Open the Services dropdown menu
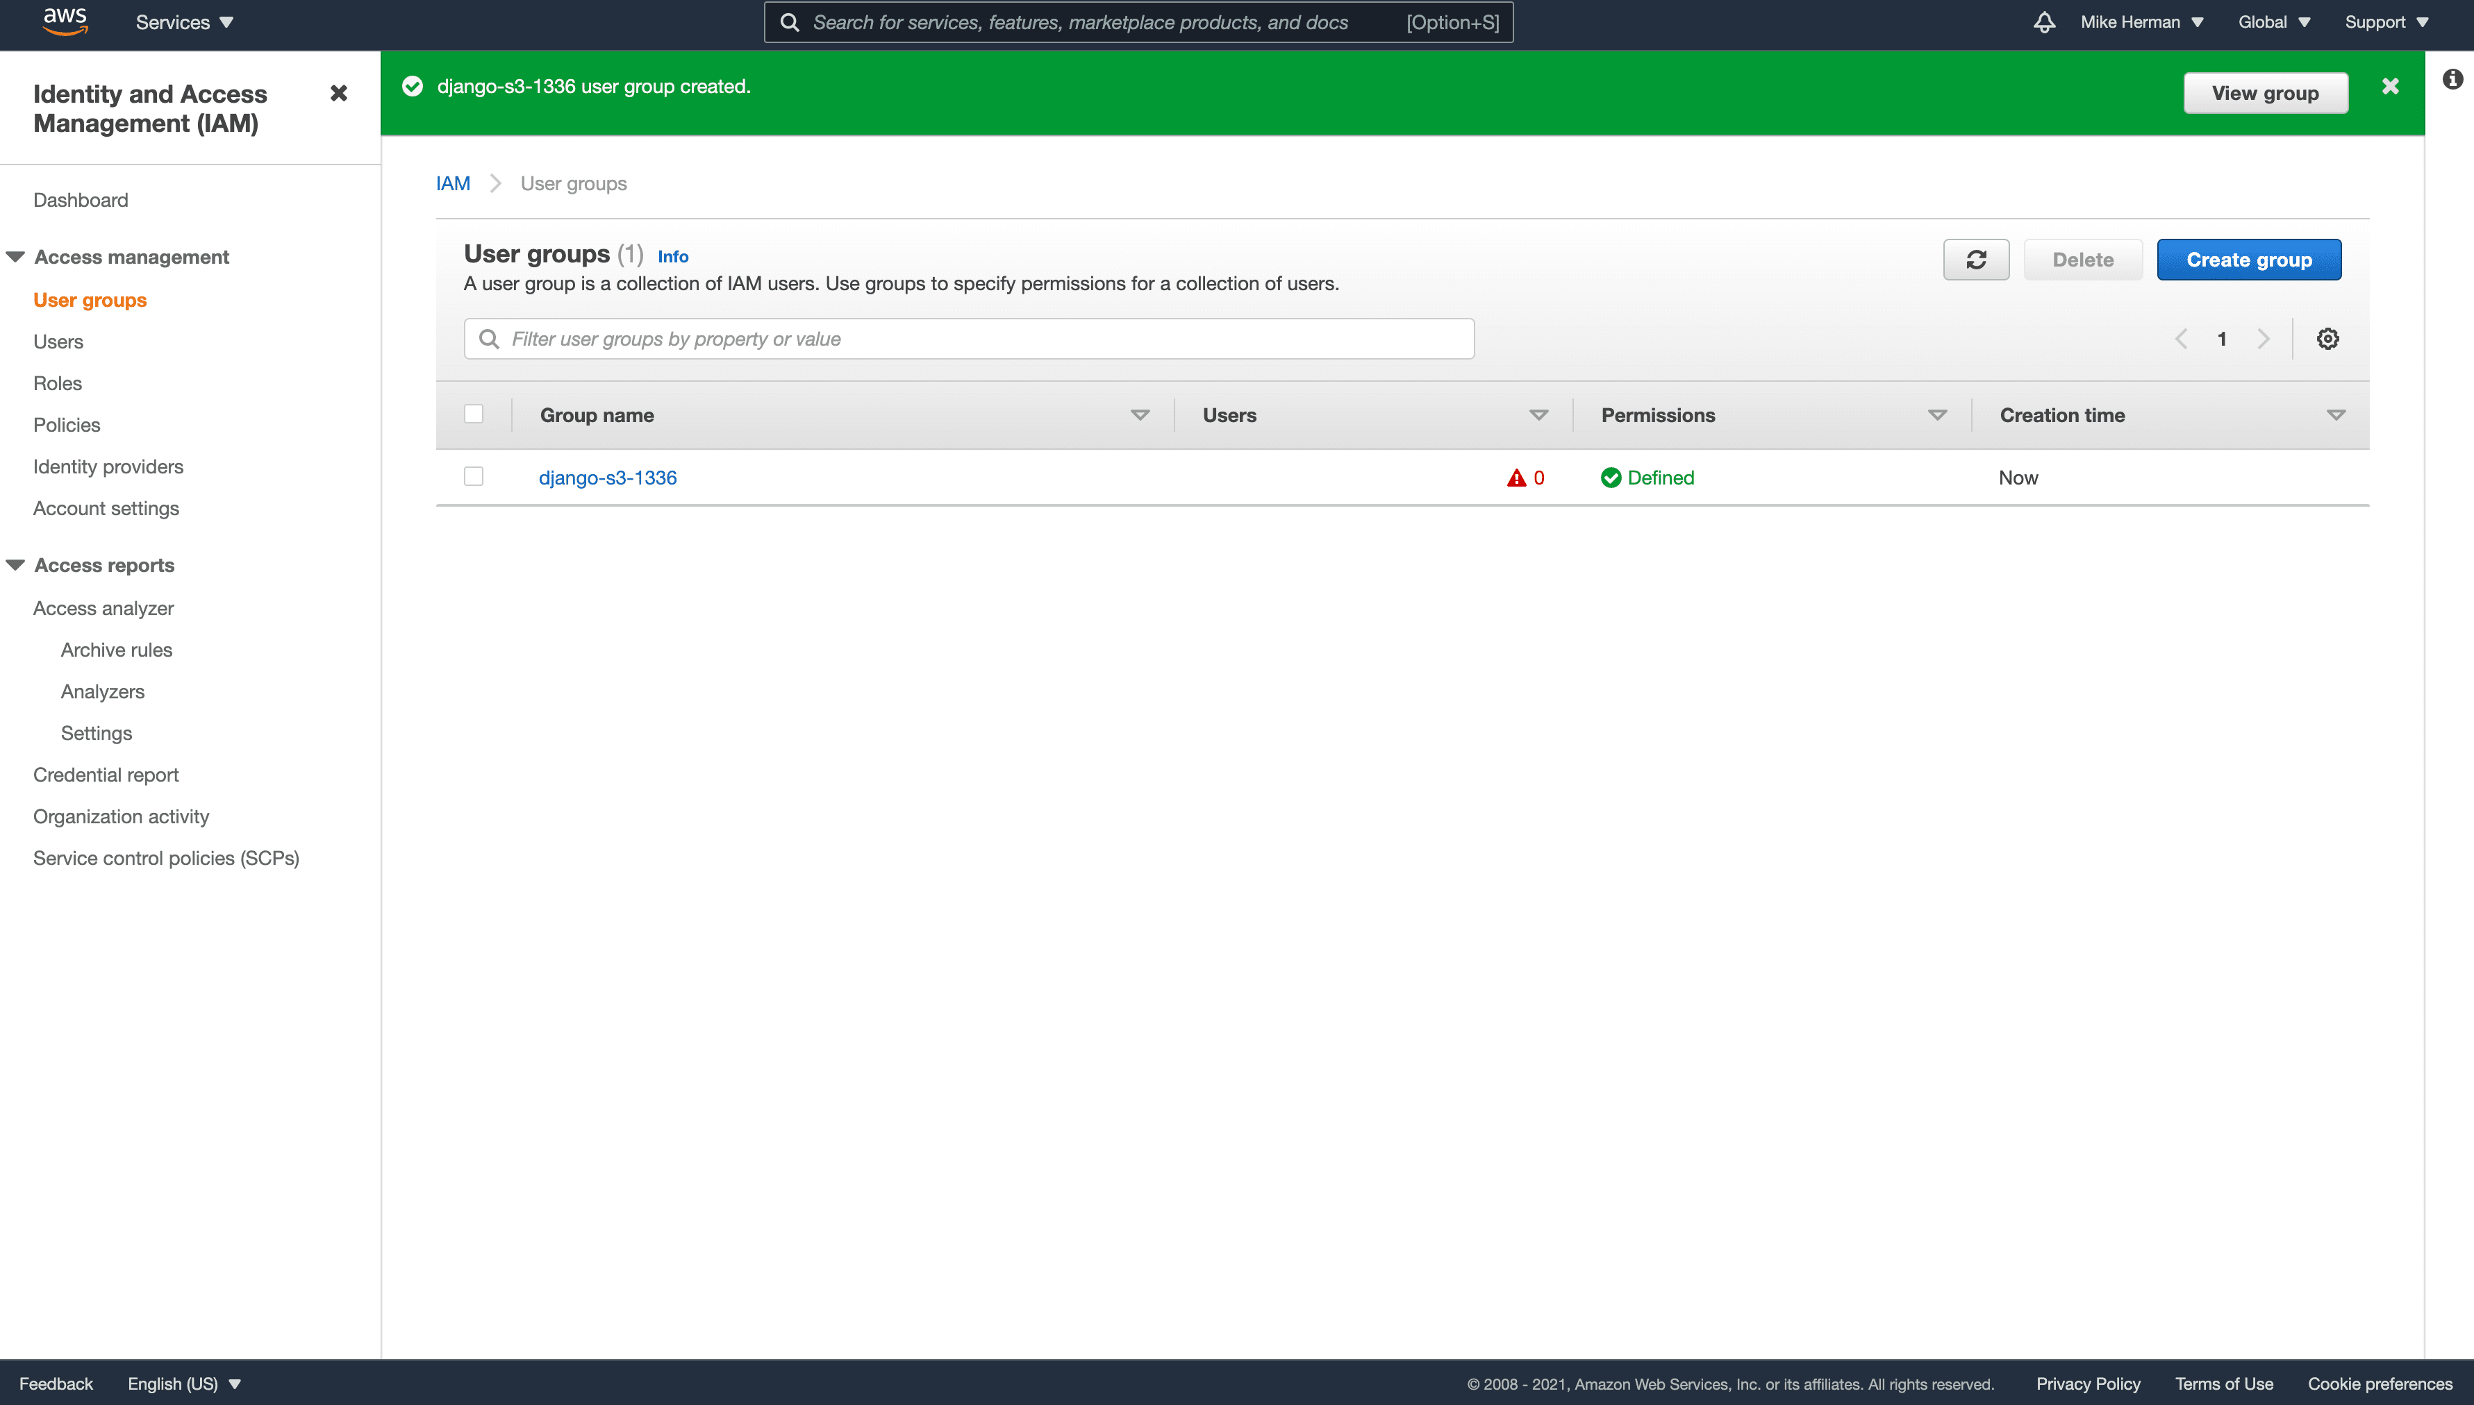This screenshot has height=1405, width=2474. click(x=184, y=22)
